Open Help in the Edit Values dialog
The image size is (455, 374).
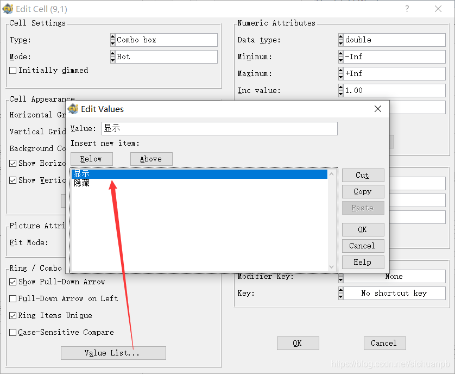(x=363, y=262)
